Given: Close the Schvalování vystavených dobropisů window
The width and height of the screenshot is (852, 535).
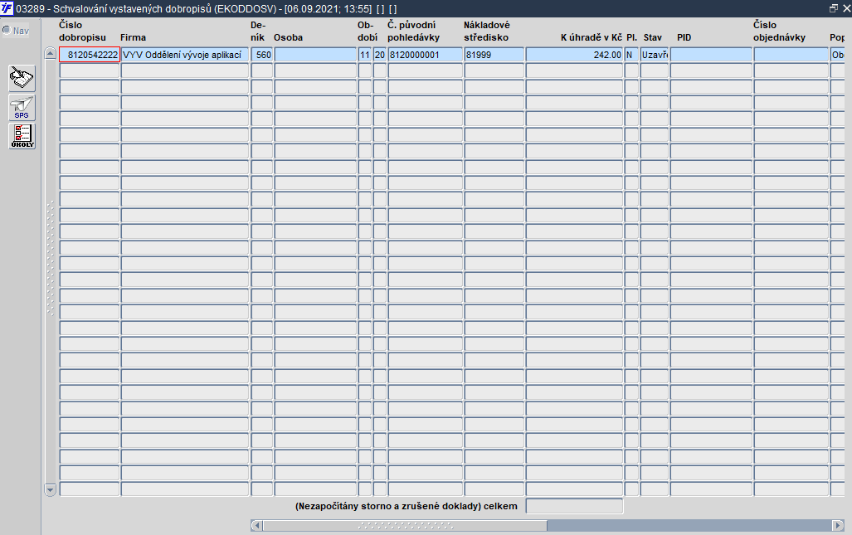Looking at the screenshot, I should click(x=846, y=8).
